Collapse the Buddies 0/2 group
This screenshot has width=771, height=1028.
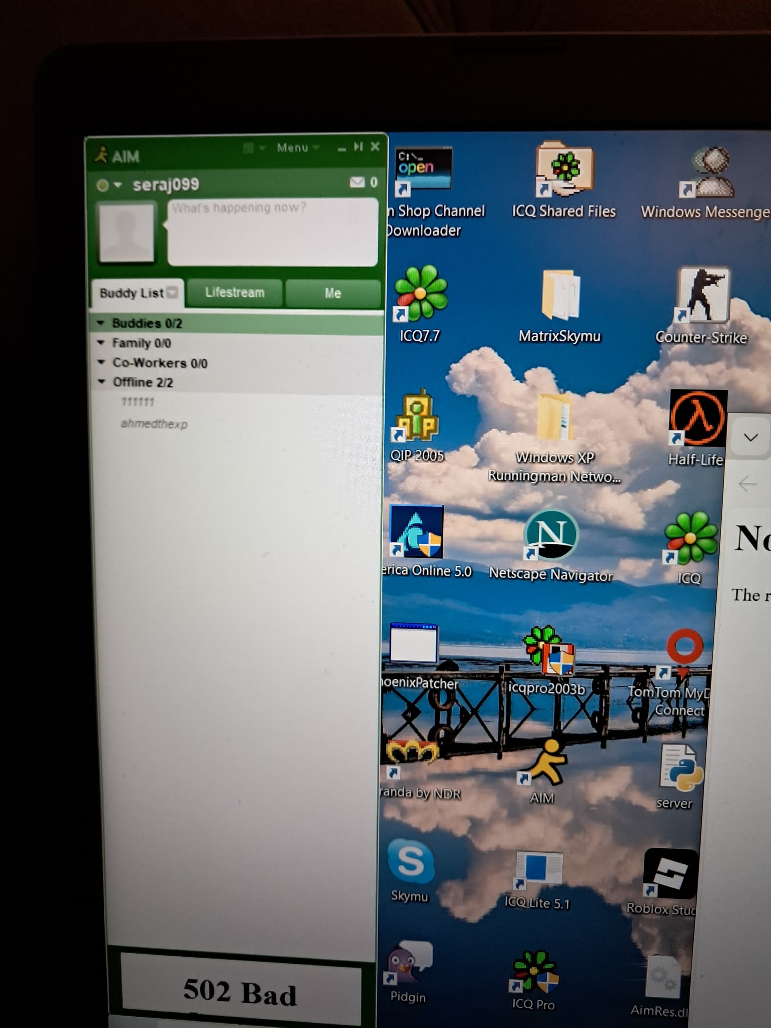click(100, 322)
